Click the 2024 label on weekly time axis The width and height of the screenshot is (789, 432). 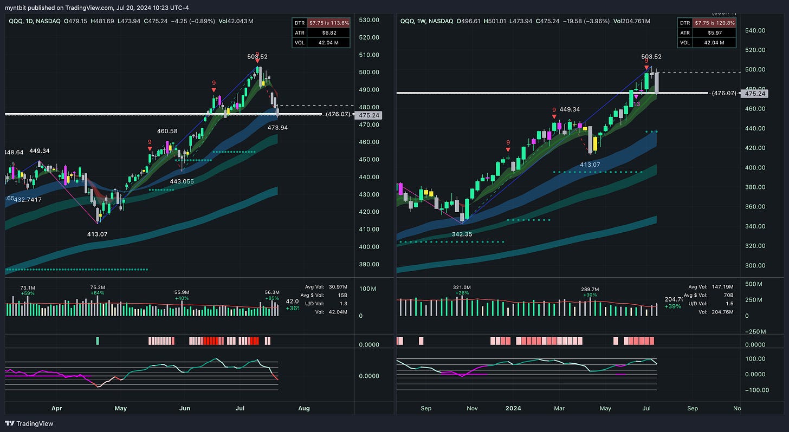click(513, 408)
